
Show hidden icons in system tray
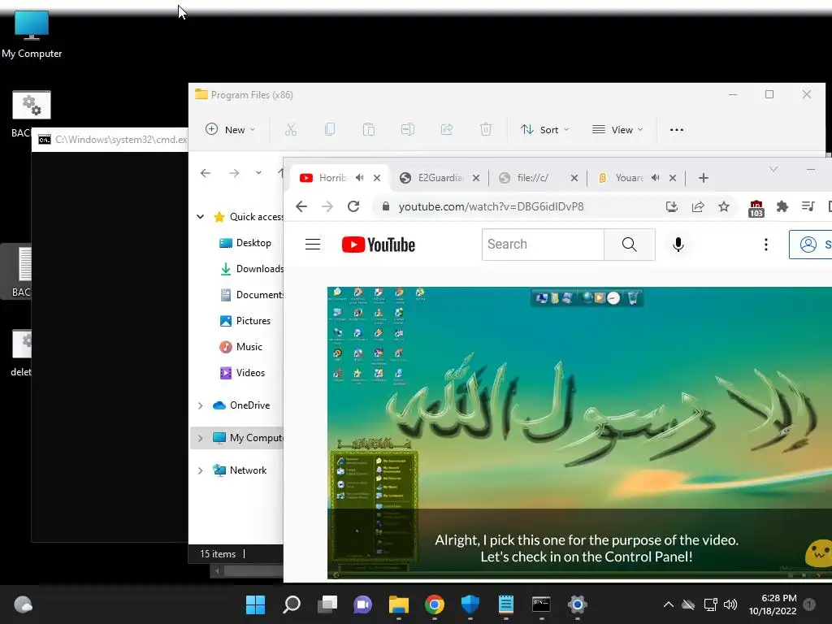[x=669, y=604]
